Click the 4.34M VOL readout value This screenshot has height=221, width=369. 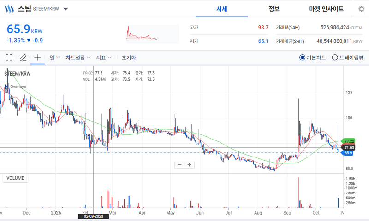(x=100, y=79)
